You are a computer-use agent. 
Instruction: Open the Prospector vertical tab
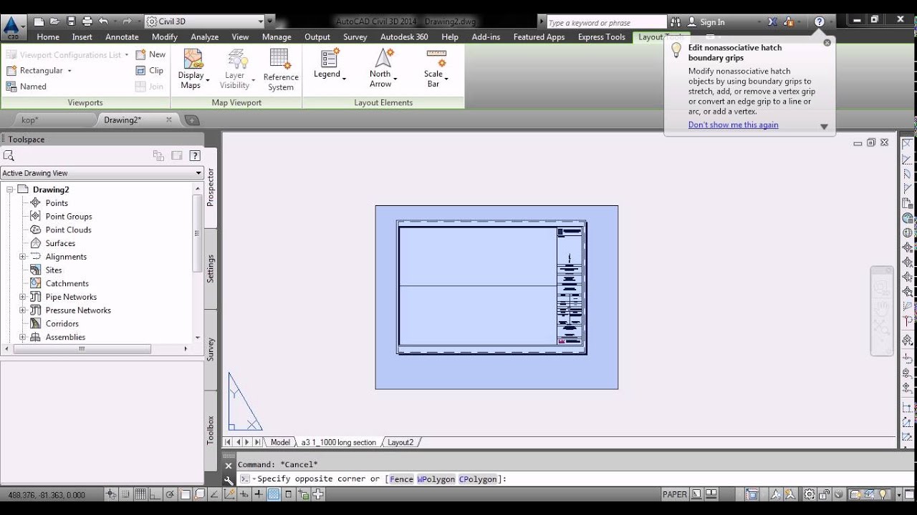211,187
